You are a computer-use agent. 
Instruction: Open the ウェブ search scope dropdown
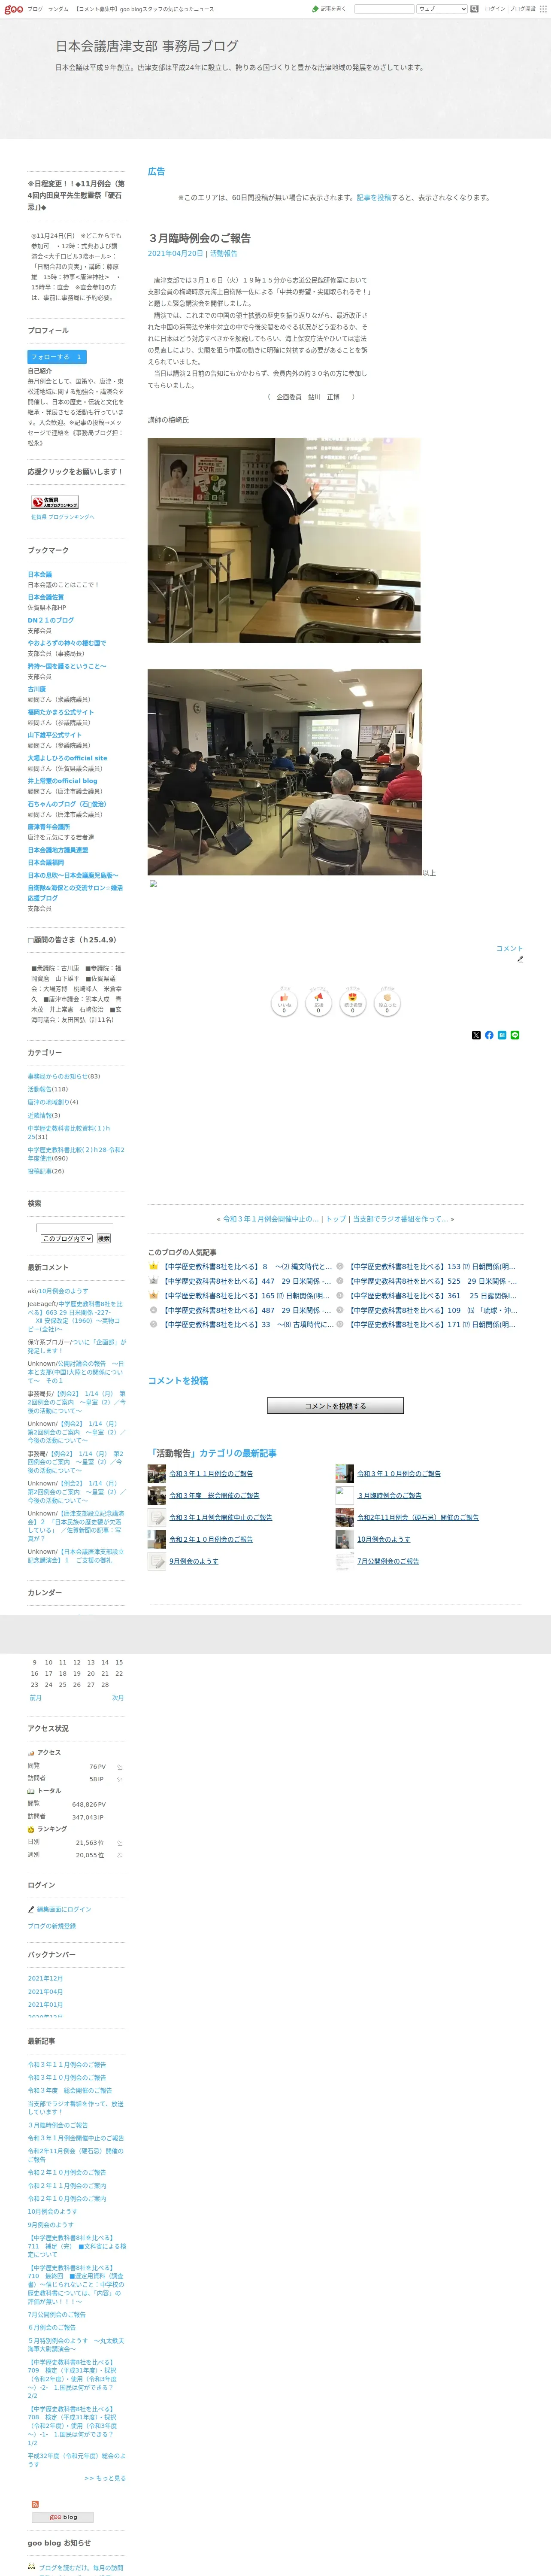coord(442,9)
